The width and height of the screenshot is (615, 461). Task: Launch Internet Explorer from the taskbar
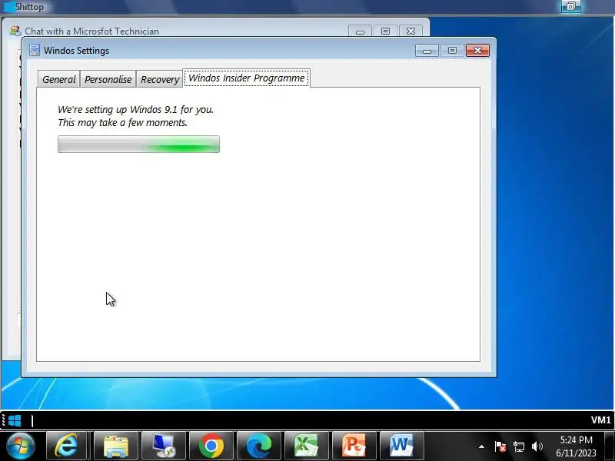pyautogui.click(x=66, y=446)
